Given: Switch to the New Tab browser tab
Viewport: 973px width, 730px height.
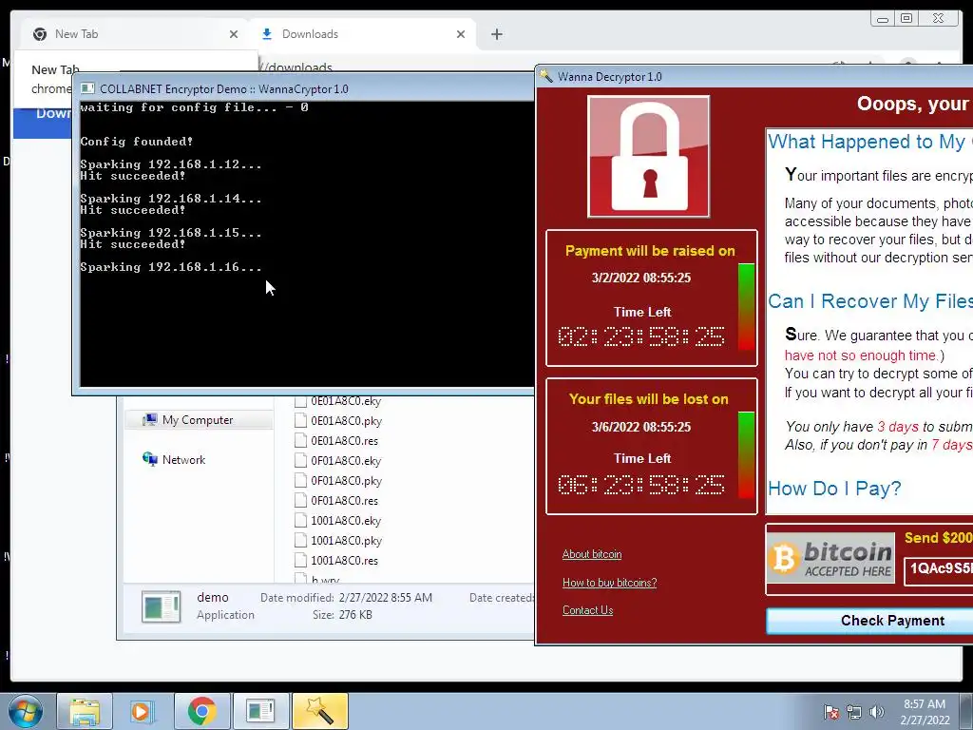Looking at the screenshot, I should pos(135,34).
